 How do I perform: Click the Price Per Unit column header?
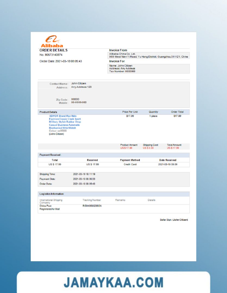(x=130, y=112)
